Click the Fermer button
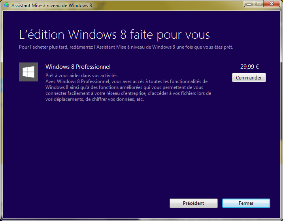This screenshot has height=221, width=283. click(246, 203)
